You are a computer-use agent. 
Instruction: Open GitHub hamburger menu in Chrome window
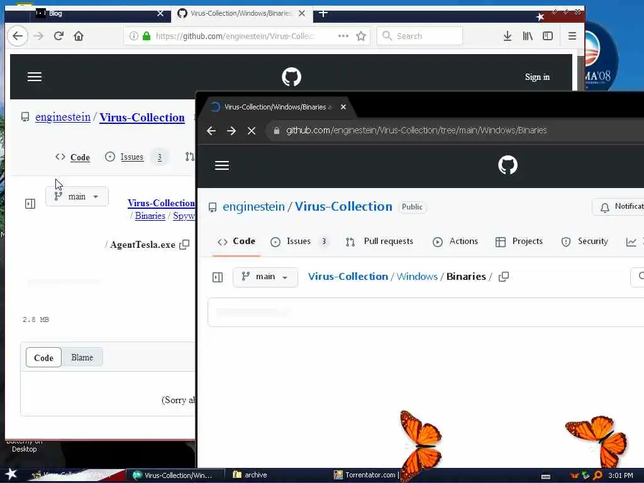pyautogui.click(x=222, y=165)
